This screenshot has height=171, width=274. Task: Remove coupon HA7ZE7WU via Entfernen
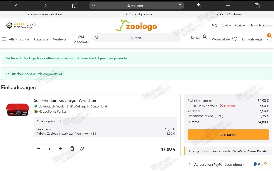coord(229,105)
